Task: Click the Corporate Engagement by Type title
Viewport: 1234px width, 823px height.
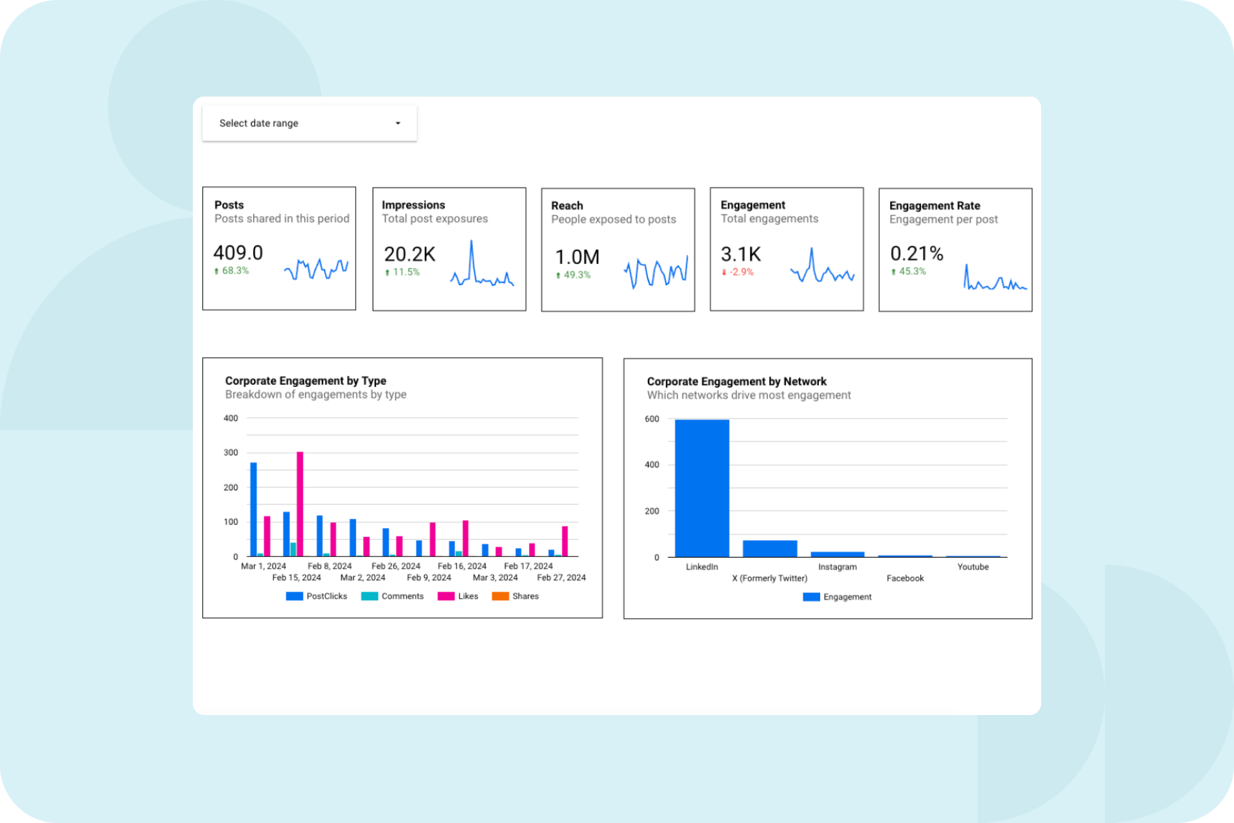Action: pos(305,380)
